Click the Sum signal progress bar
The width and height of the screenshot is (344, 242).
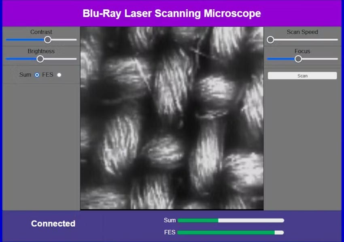[231, 220]
